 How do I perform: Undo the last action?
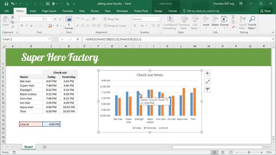click(13, 4)
